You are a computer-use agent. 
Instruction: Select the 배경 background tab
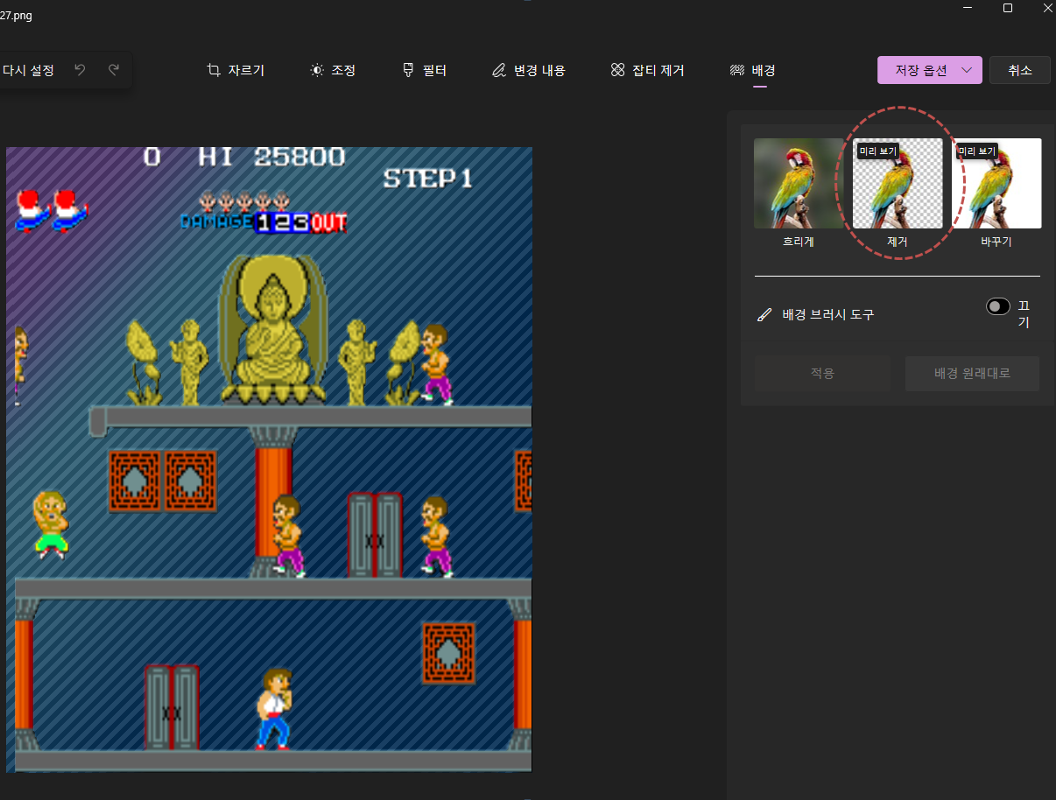[x=752, y=70]
